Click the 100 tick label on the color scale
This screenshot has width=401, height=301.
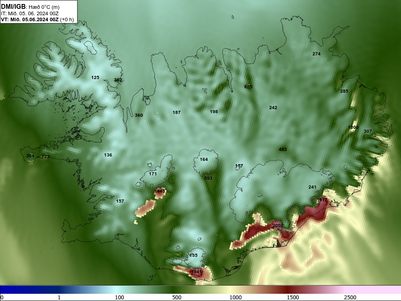tap(119, 297)
